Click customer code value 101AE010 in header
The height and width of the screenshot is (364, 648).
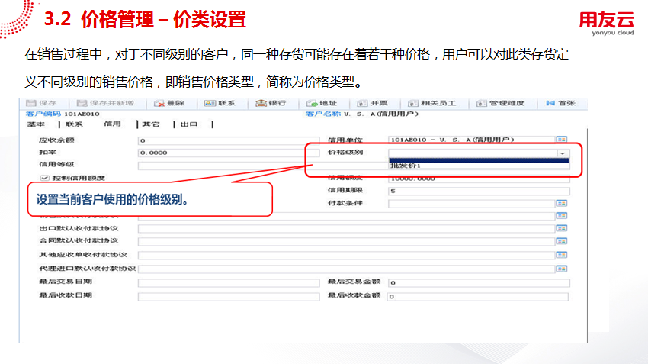pyautogui.click(x=82, y=114)
